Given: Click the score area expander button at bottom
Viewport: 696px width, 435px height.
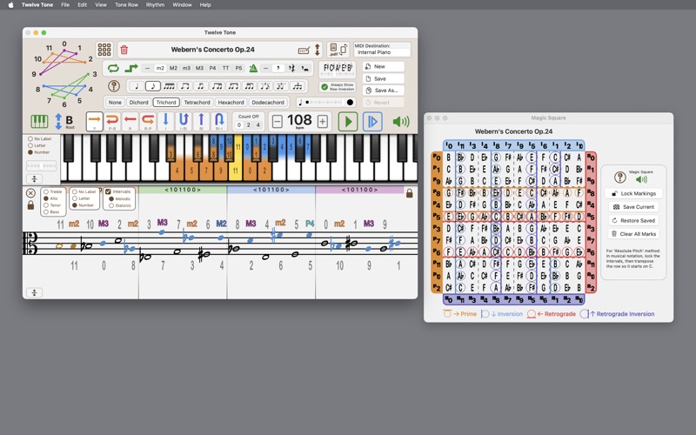Looking at the screenshot, I should coord(34,292).
